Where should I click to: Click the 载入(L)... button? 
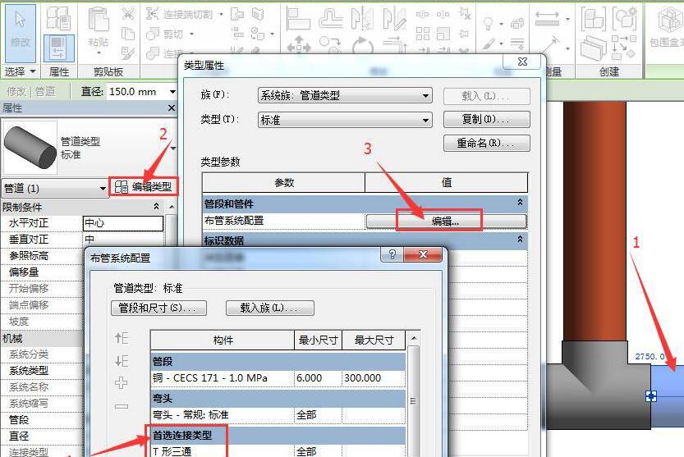(486, 96)
